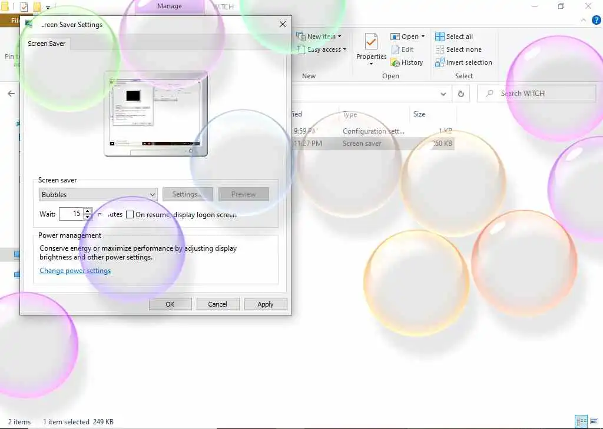Click Cancel in Screen Saver Settings

(x=218, y=304)
